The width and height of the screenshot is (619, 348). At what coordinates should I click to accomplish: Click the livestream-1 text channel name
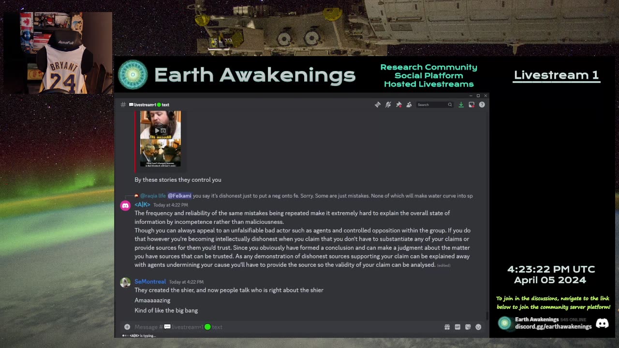tap(149, 104)
